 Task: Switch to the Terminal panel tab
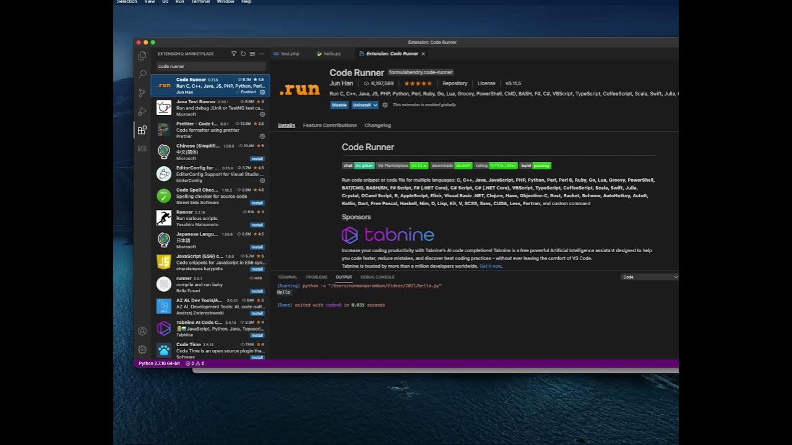287,277
